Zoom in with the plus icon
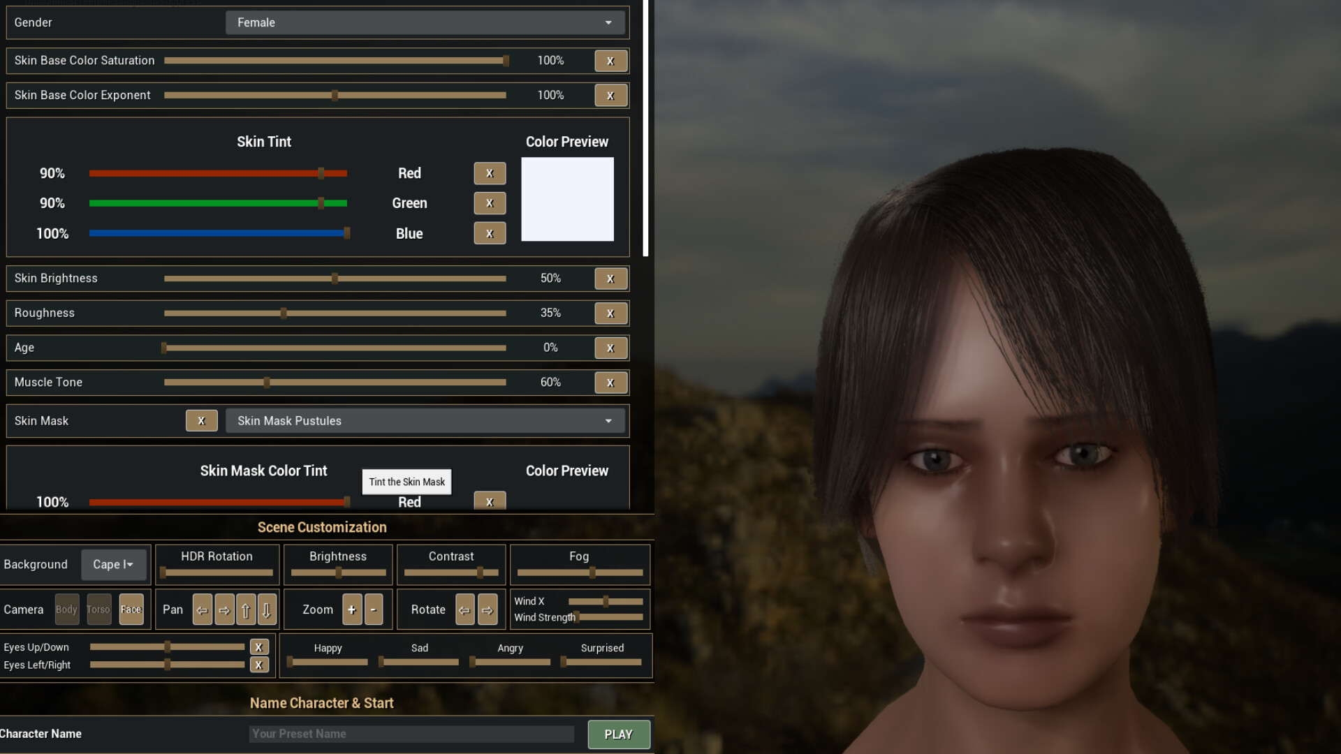 click(x=352, y=609)
